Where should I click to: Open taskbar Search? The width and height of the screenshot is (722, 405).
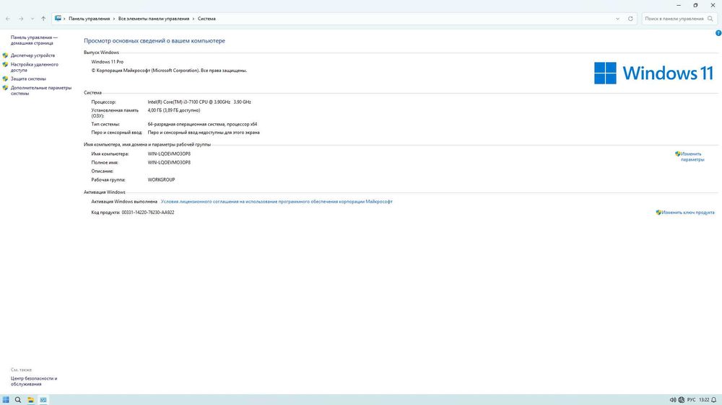click(18, 400)
